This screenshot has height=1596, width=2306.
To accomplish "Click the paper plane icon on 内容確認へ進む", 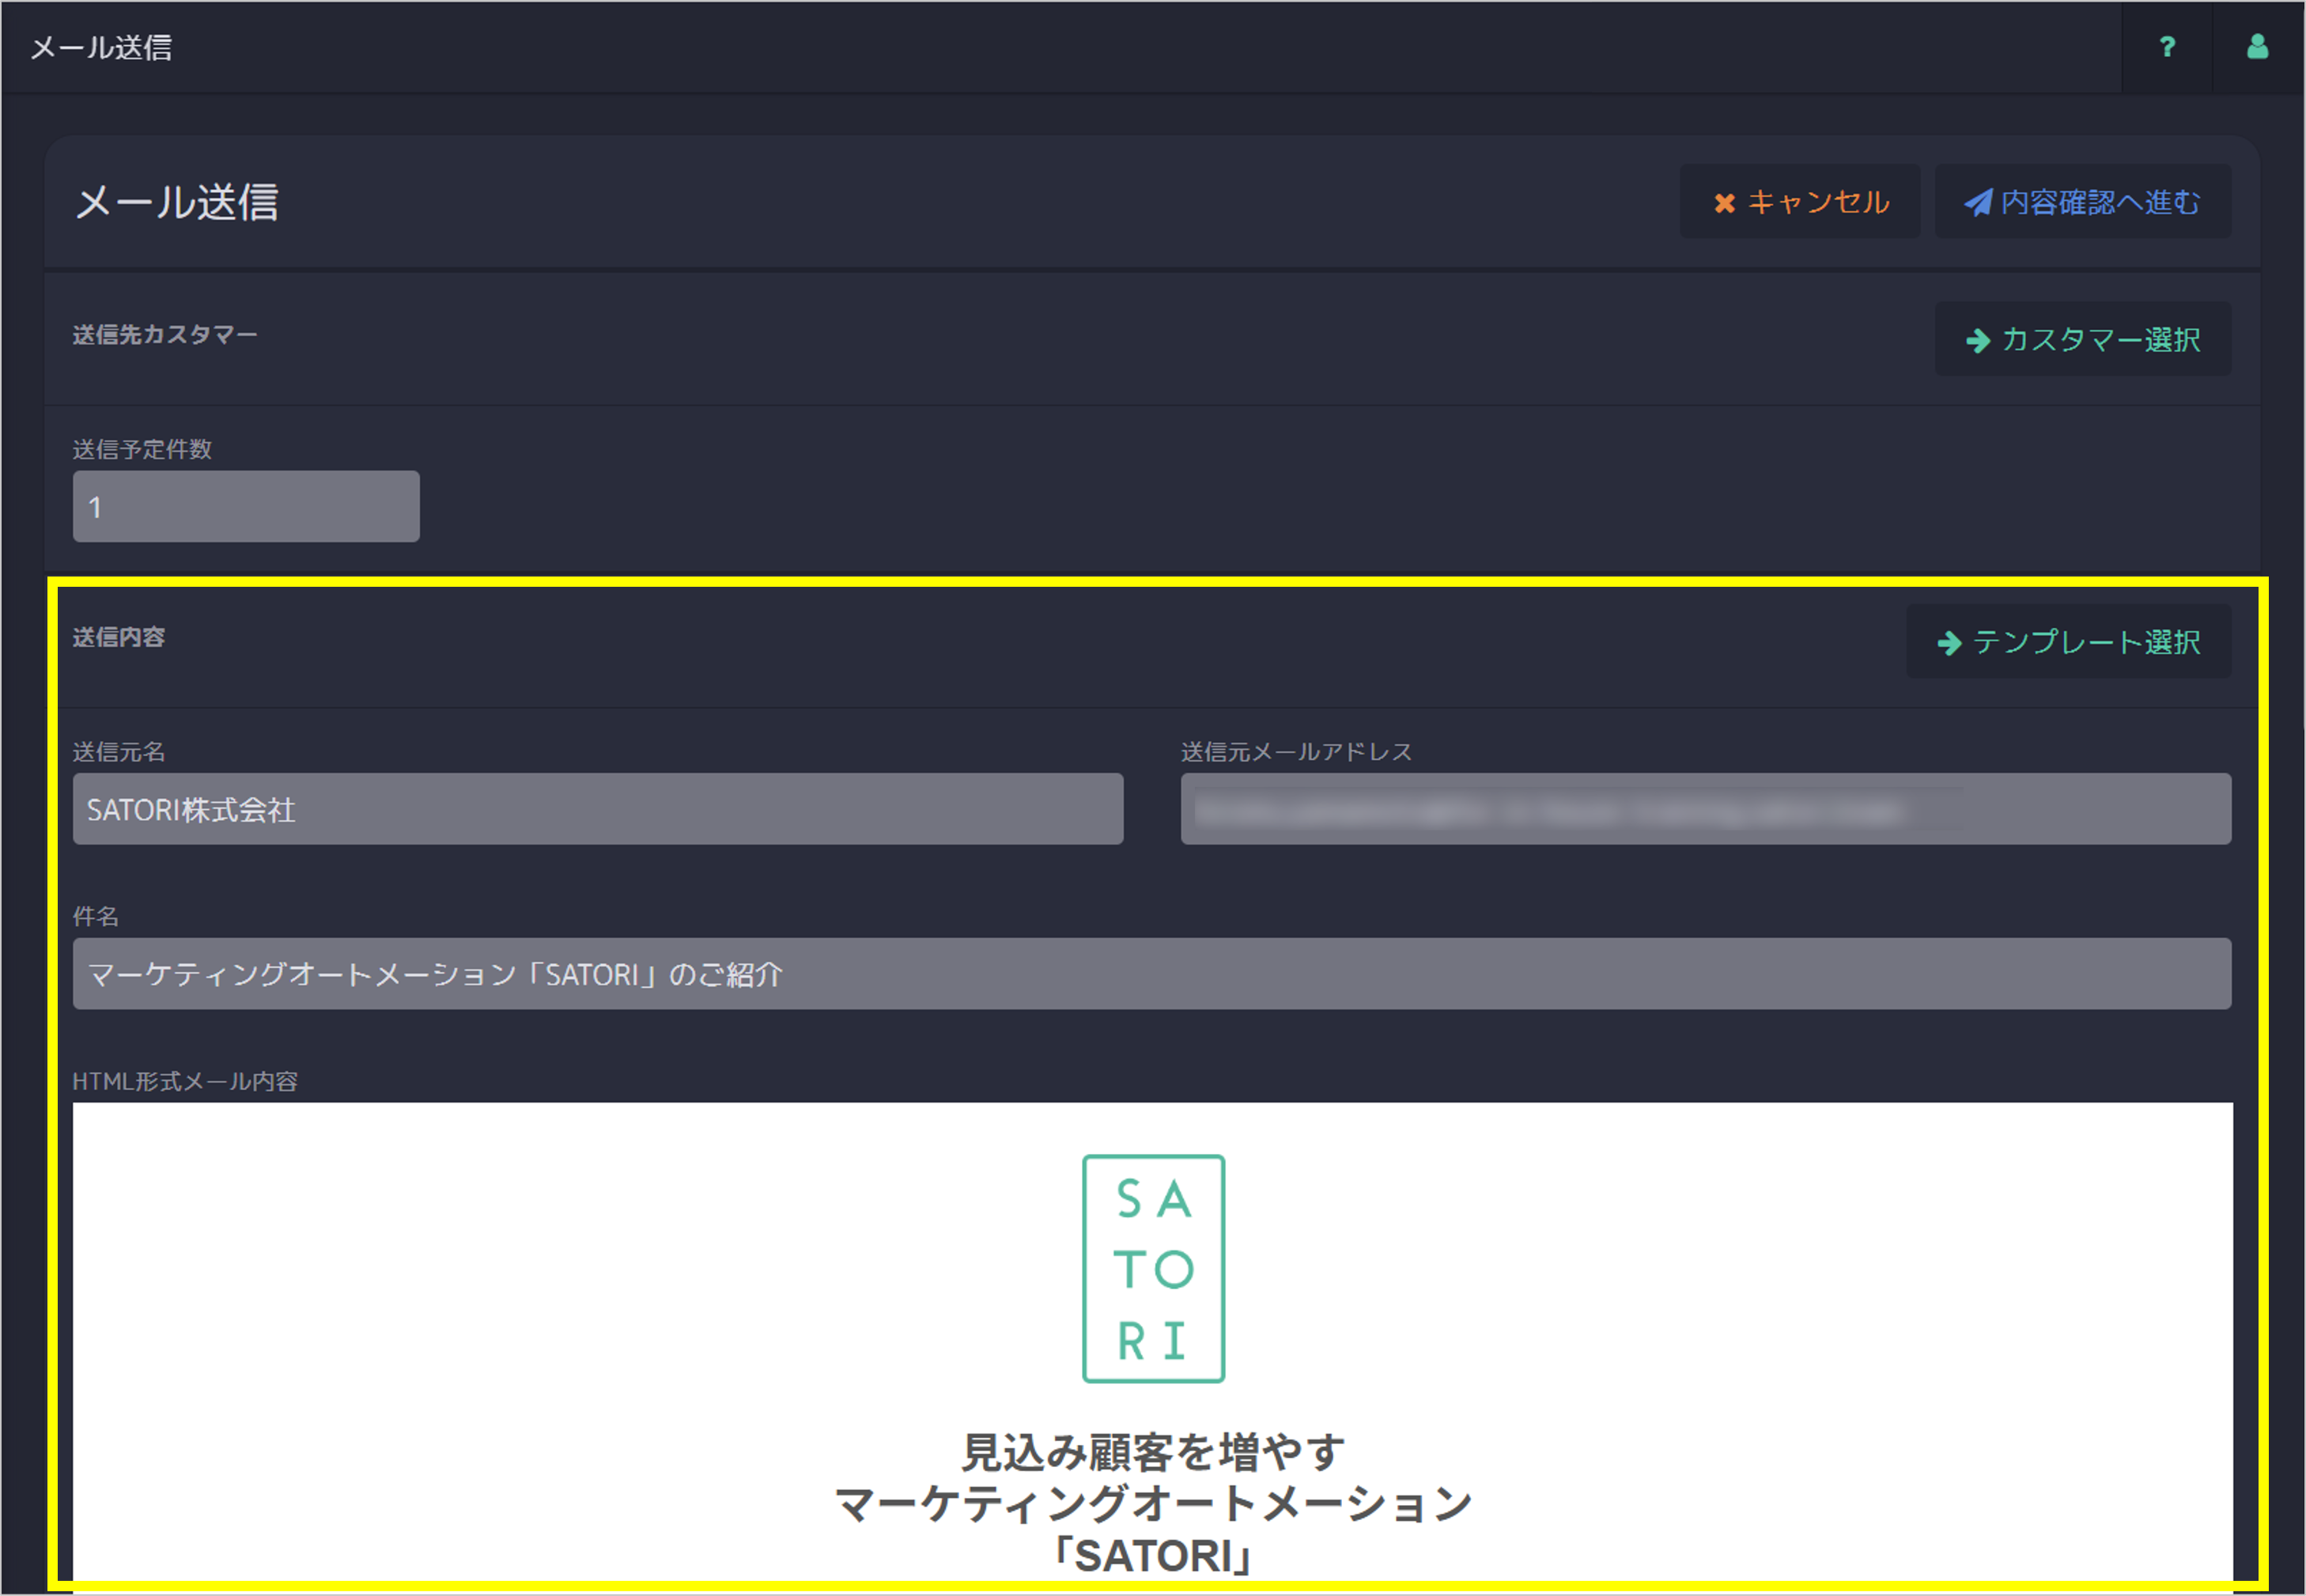I will (1977, 203).
